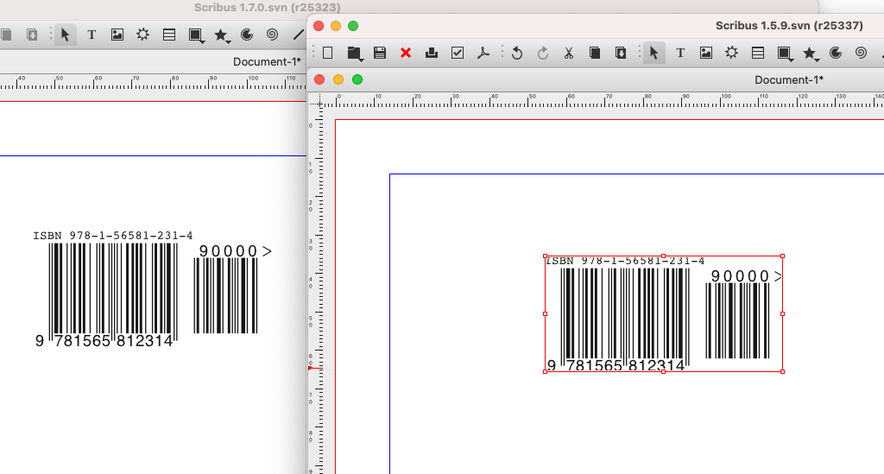Select Image Frame tool in Scribus 1.5.9 toolbar
The height and width of the screenshot is (474, 884).
705,53
